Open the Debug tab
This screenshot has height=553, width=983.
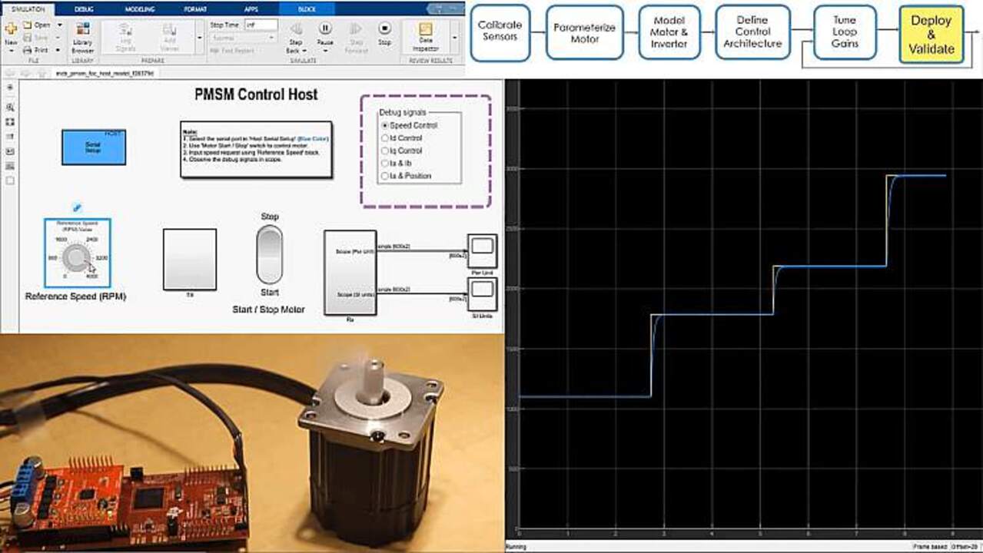[x=84, y=9]
